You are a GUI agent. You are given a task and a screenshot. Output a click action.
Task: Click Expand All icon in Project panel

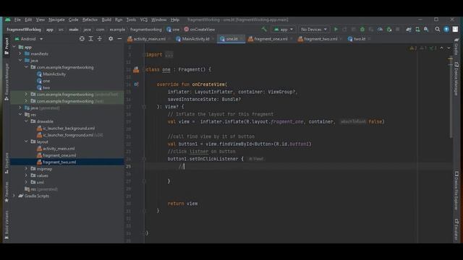[x=90, y=38]
